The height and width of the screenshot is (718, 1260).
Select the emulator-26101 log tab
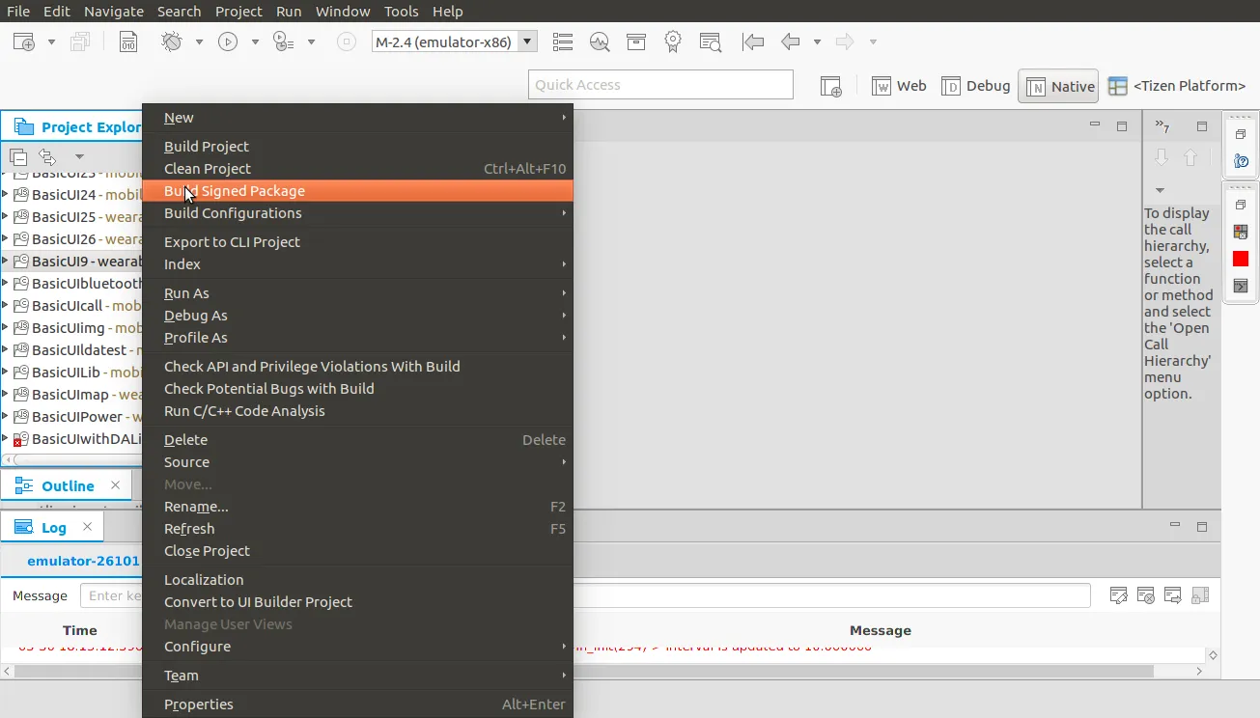click(x=83, y=561)
